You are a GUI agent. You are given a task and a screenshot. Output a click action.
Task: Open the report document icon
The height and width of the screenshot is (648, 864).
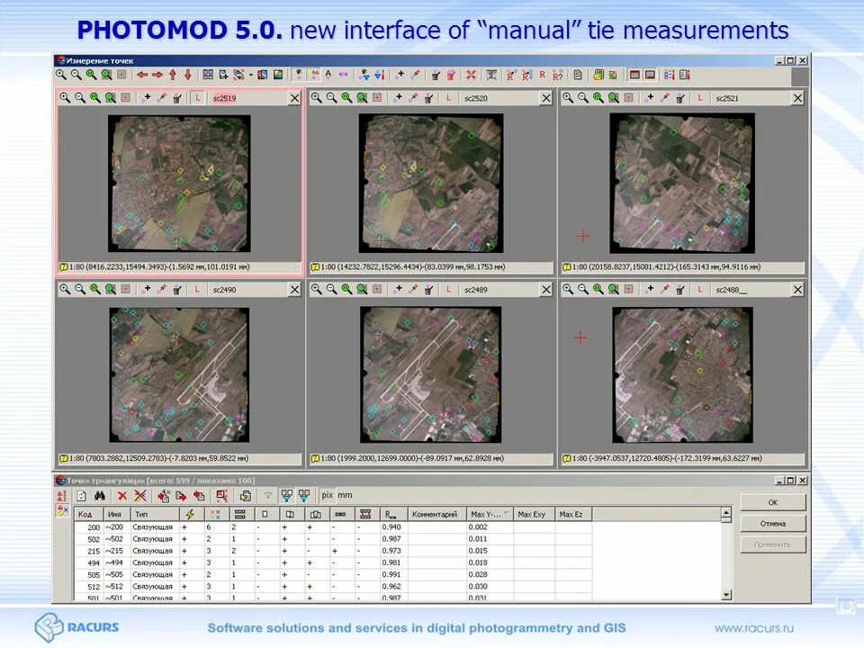(578, 75)
